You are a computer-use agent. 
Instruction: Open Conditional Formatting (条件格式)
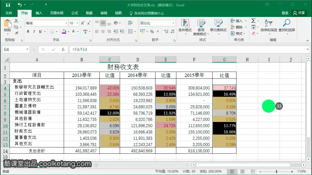[185, 27]
